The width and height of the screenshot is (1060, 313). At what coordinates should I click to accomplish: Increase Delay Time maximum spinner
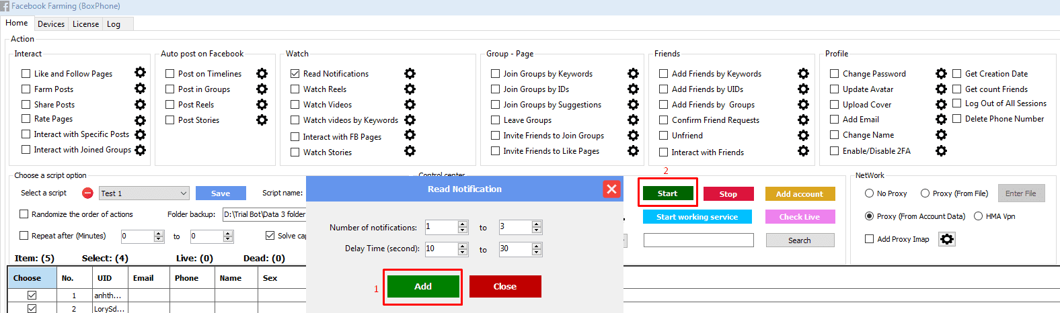537,246
